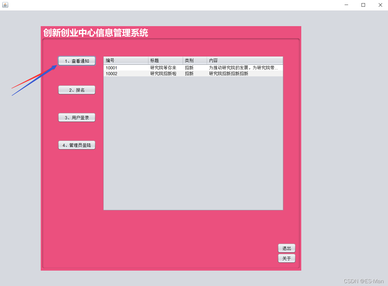The width and height of the screenshot is (388, 286).
Task: Click the title cell '研究院等你来'
Action: [166, 68]
